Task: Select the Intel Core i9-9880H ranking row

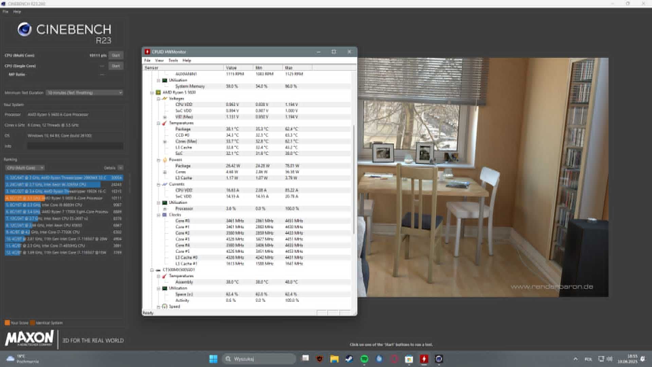Action: [64, 205]
